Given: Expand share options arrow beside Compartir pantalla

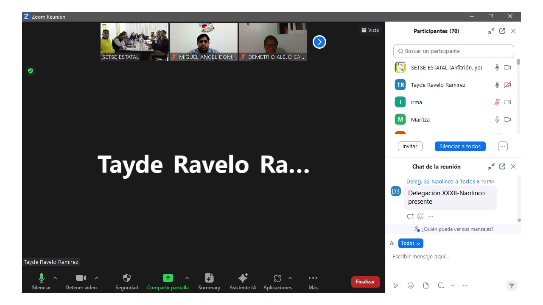Looking at the screenshot, I should point(187,278).
